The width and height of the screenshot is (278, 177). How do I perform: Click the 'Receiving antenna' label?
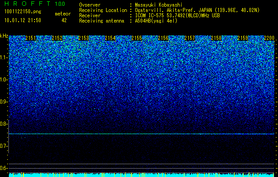click(102, 21)
